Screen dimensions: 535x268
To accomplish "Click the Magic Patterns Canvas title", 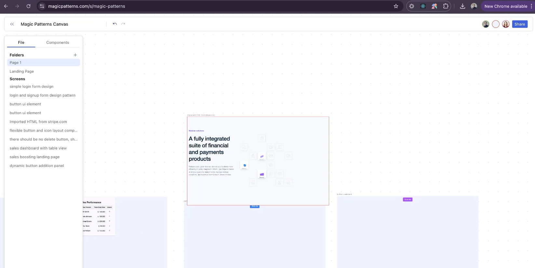I will [44, 24].
